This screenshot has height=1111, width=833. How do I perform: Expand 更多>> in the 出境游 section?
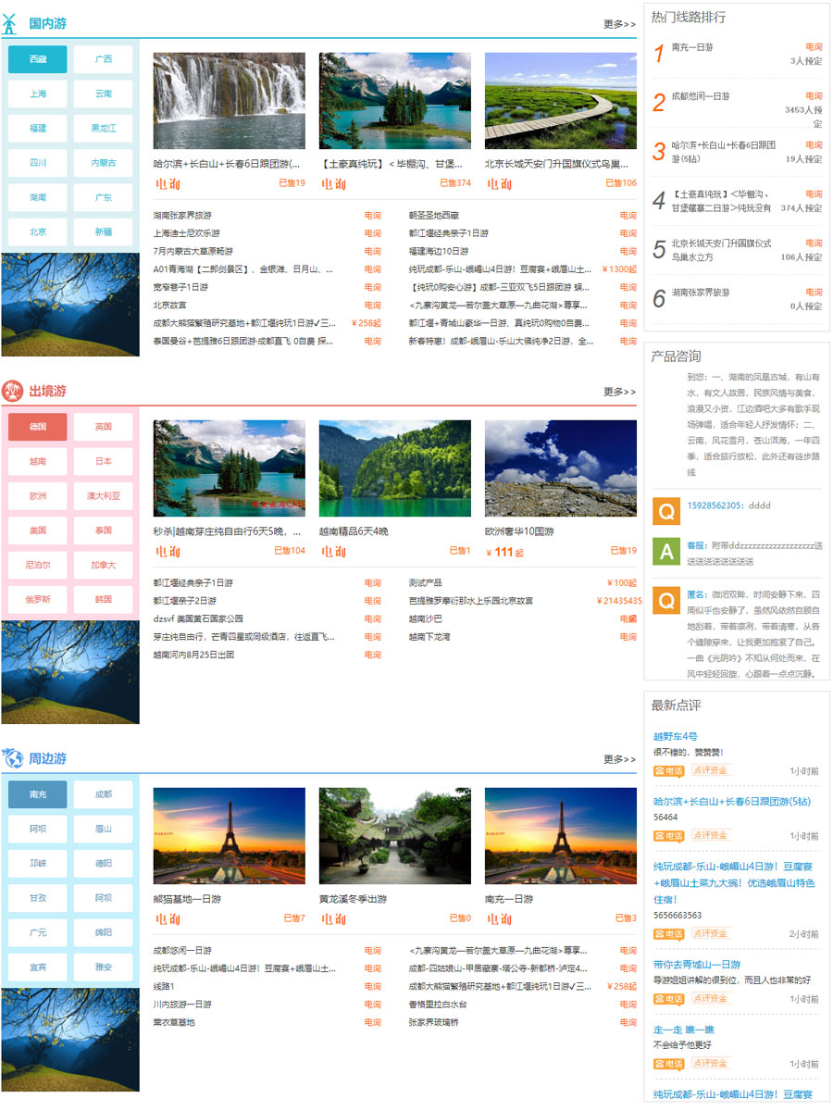pyautogui.click(x=619, y=392)
